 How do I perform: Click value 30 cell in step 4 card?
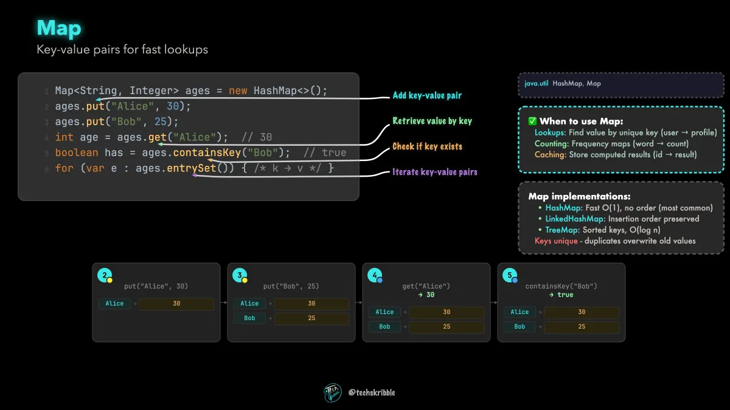pos(447,312)
